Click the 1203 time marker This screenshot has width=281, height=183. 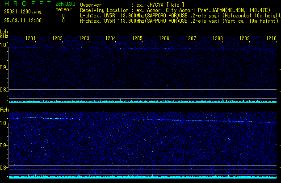tap(84, 38)
